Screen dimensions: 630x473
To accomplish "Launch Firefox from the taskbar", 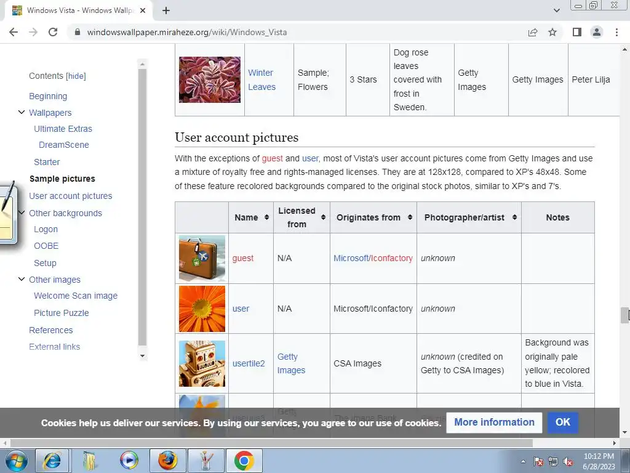I will [x=167, y=461].
